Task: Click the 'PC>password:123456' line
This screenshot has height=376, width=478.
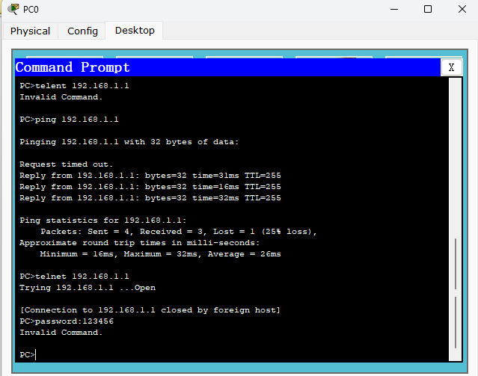Action: click(67, 321)
